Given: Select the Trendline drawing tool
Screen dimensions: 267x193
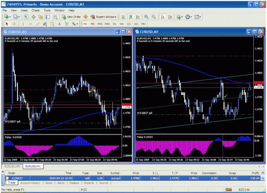Looking at the screenshot, I should (x=38, y=24).
